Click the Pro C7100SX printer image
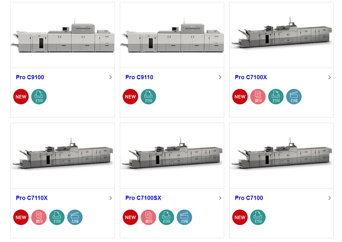342x242 pixels. point(172,156)
